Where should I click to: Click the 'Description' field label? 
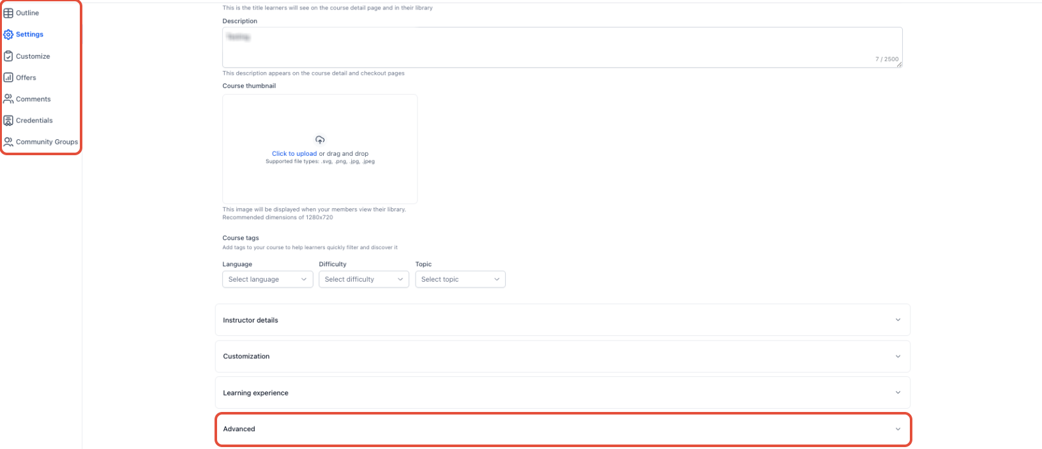pos(240,21)
